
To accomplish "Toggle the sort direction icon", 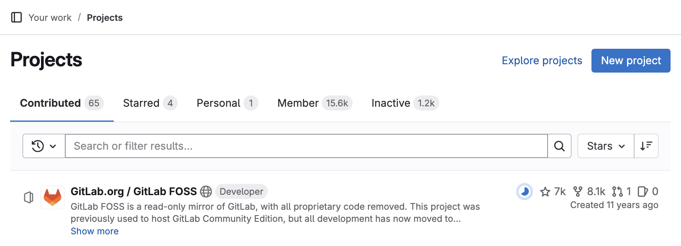I will pos(646,146).
